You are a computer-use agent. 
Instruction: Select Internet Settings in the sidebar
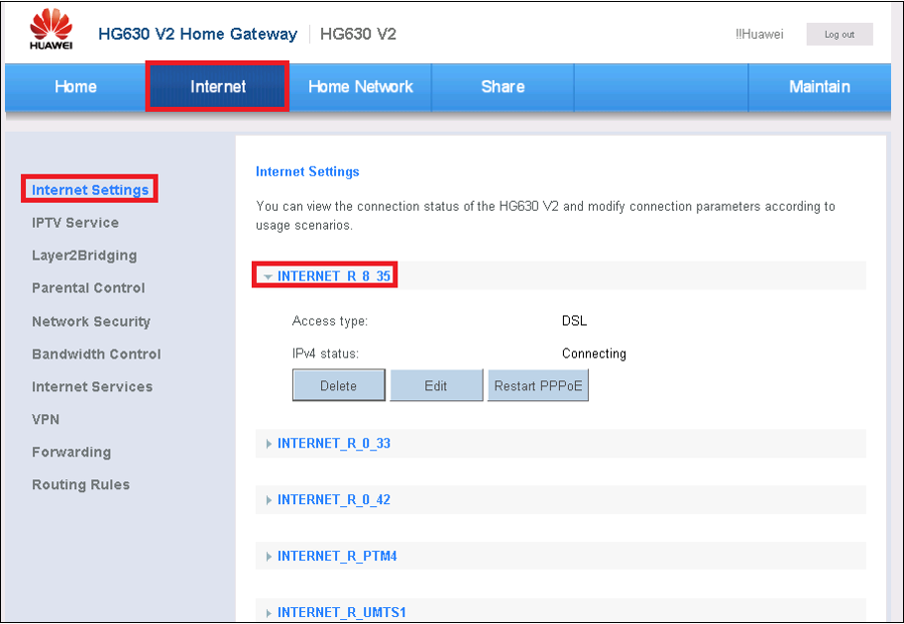[x=90, y=190]
